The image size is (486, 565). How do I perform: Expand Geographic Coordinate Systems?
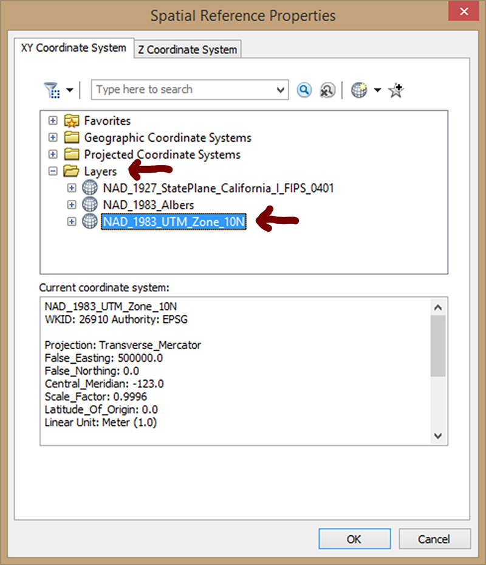pyautogui.click(x=52, y=137)
